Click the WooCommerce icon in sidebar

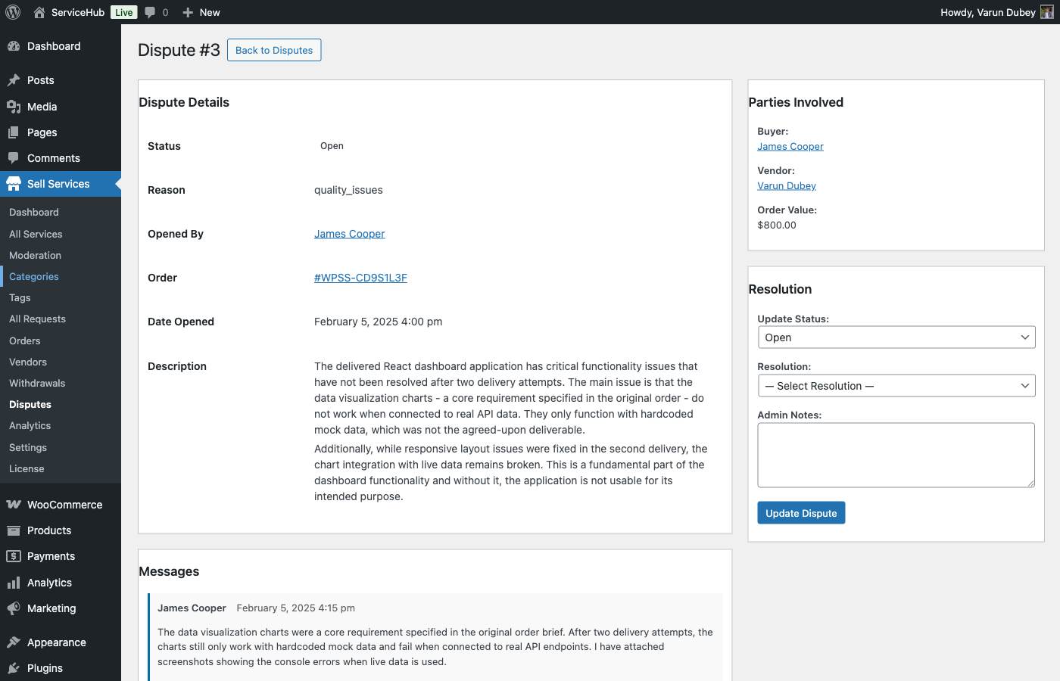click(x=14, y=505)
